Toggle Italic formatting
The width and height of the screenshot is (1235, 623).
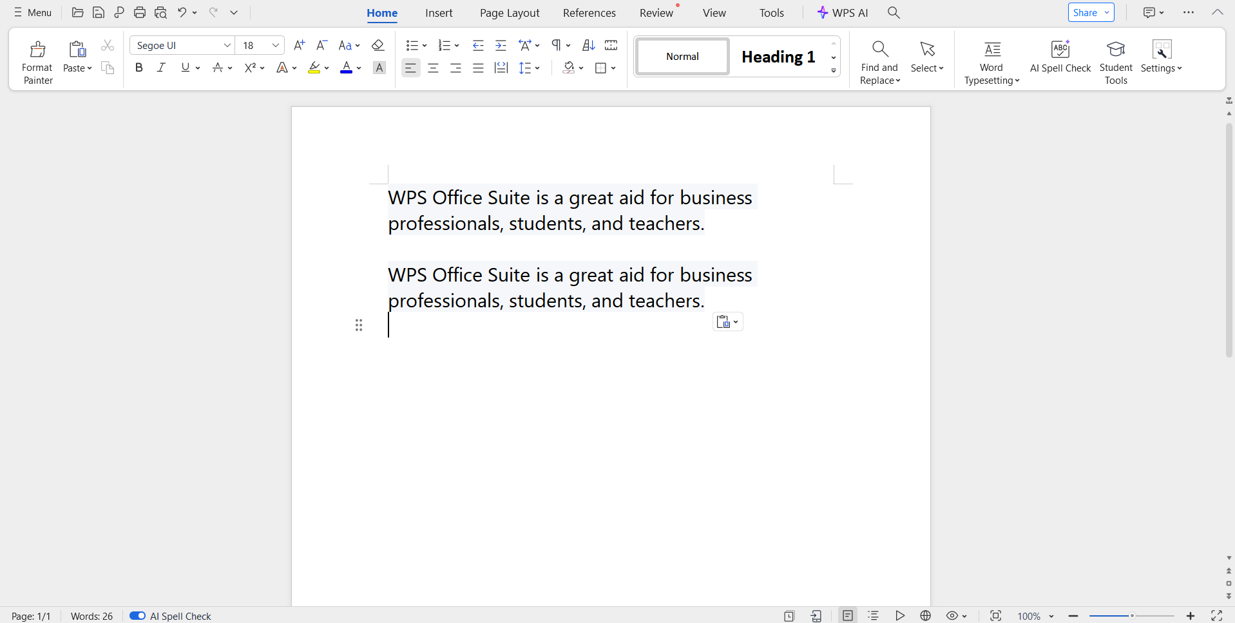pos(161,68)
